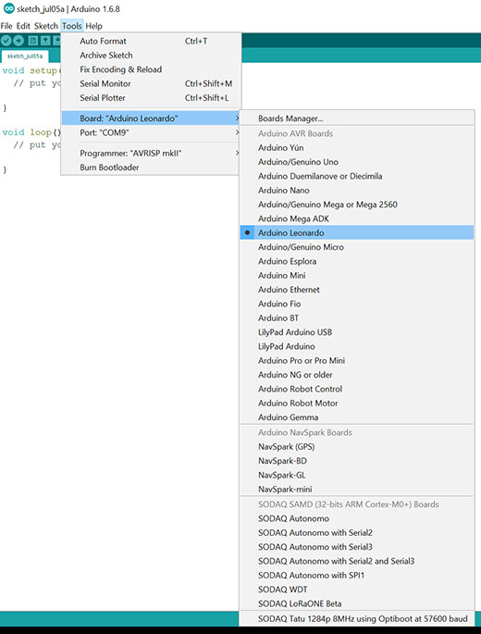Expand the Port: "COM9" submenu
This screenshot has height=634, width=481.
151,132
